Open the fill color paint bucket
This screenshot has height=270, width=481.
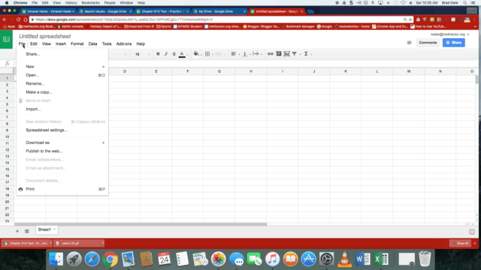(x=196, y=54)
